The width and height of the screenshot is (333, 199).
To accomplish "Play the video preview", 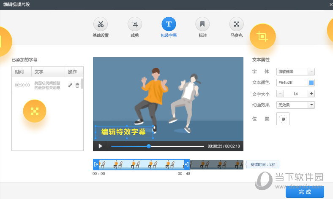I will pyautogui.click(x=100, y=146).
